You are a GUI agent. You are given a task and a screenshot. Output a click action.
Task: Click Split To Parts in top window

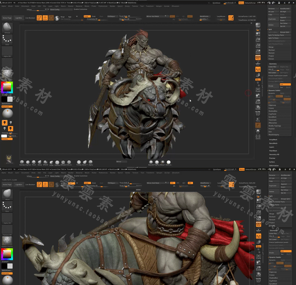pos(279,38)
